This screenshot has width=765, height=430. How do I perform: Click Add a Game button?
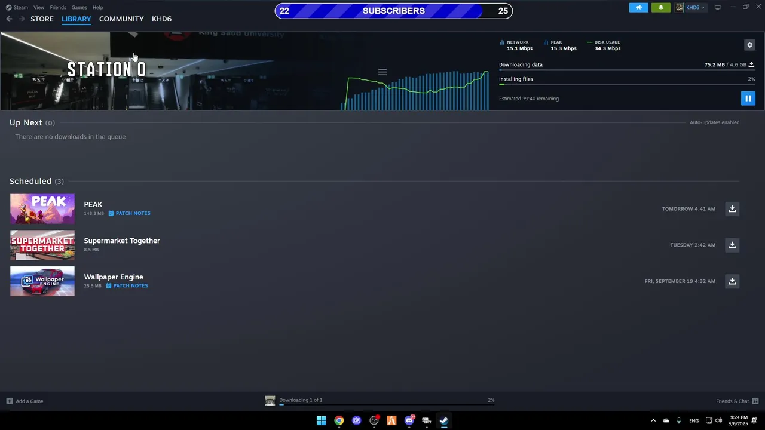[25, 401]
